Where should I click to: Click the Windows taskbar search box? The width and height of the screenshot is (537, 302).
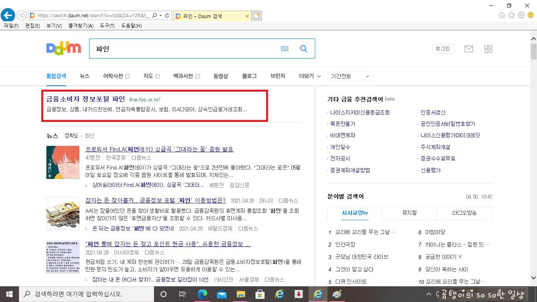(x=86, y=294)
